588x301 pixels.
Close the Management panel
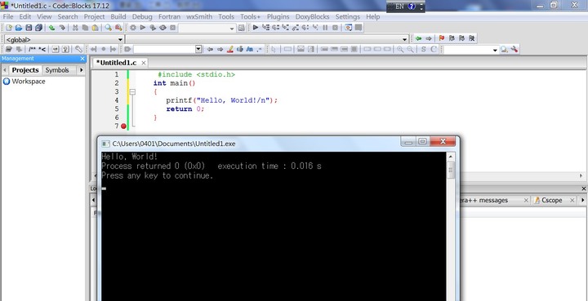(82, 59)
